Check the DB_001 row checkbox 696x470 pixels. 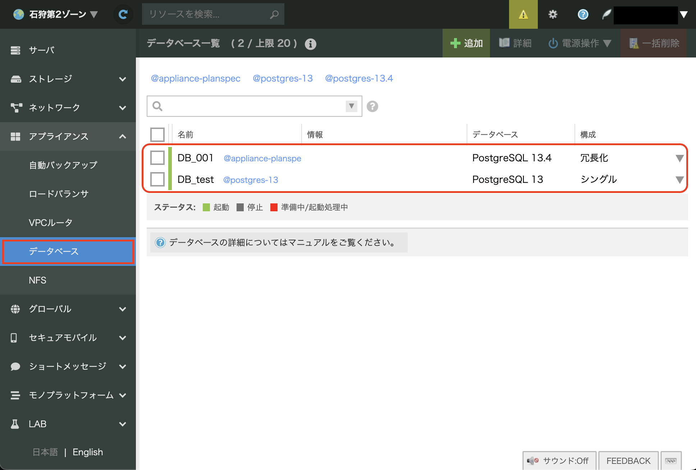[x=157, y=158]
